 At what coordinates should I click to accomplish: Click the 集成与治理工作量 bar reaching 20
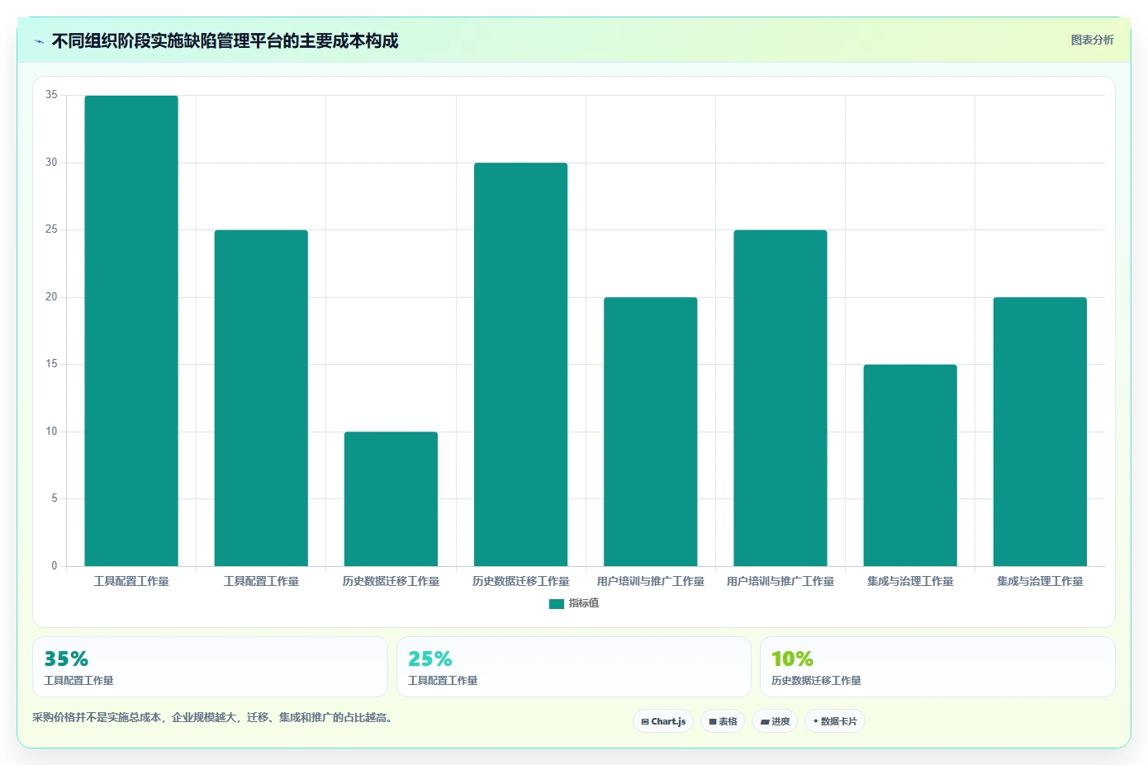click(1040, 432)
